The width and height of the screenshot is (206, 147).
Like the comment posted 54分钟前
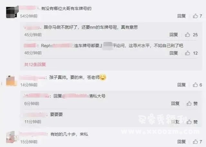coord(195,16)
